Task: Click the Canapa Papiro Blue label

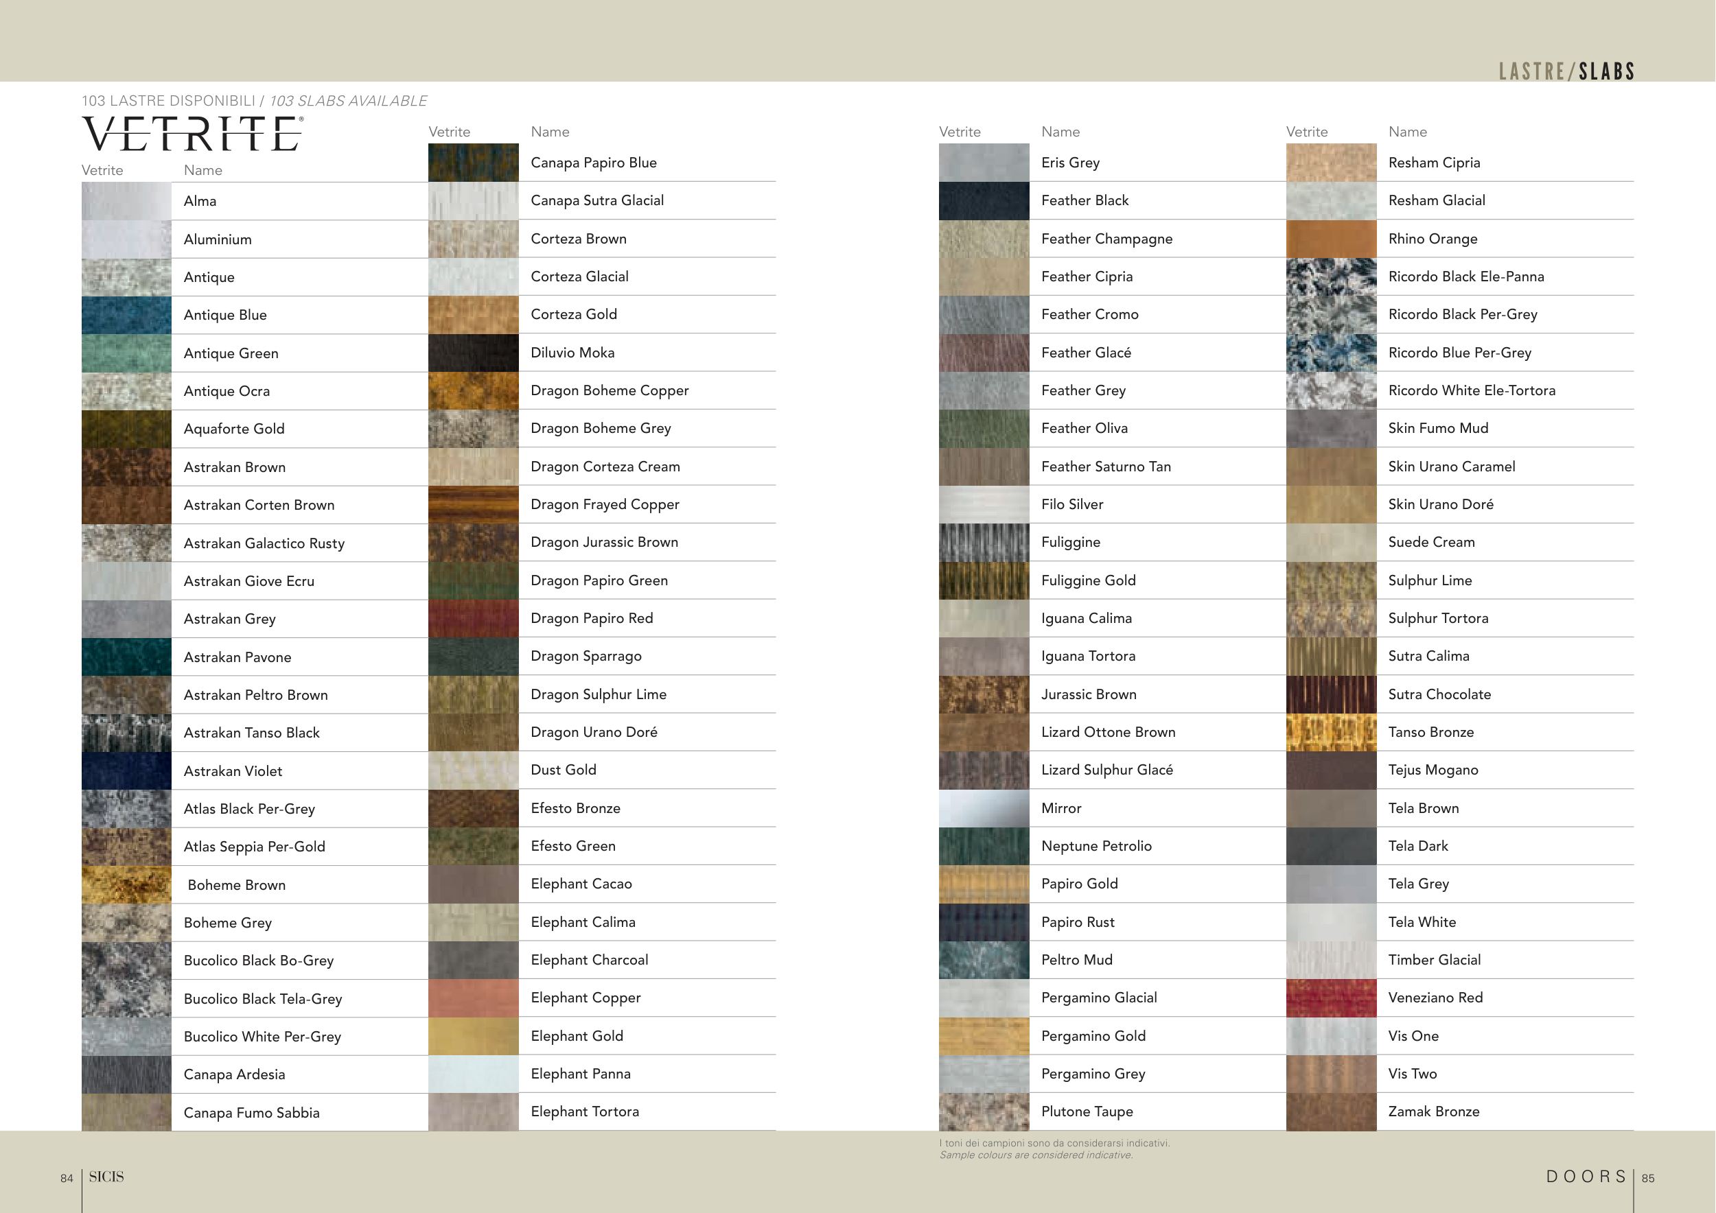Action: click(594, 163)
